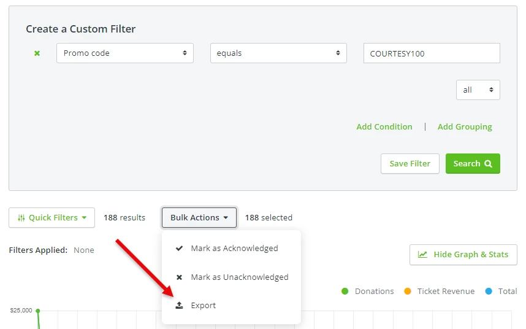Click the checkmark icon beside Mark as Acknowledged

180,249
